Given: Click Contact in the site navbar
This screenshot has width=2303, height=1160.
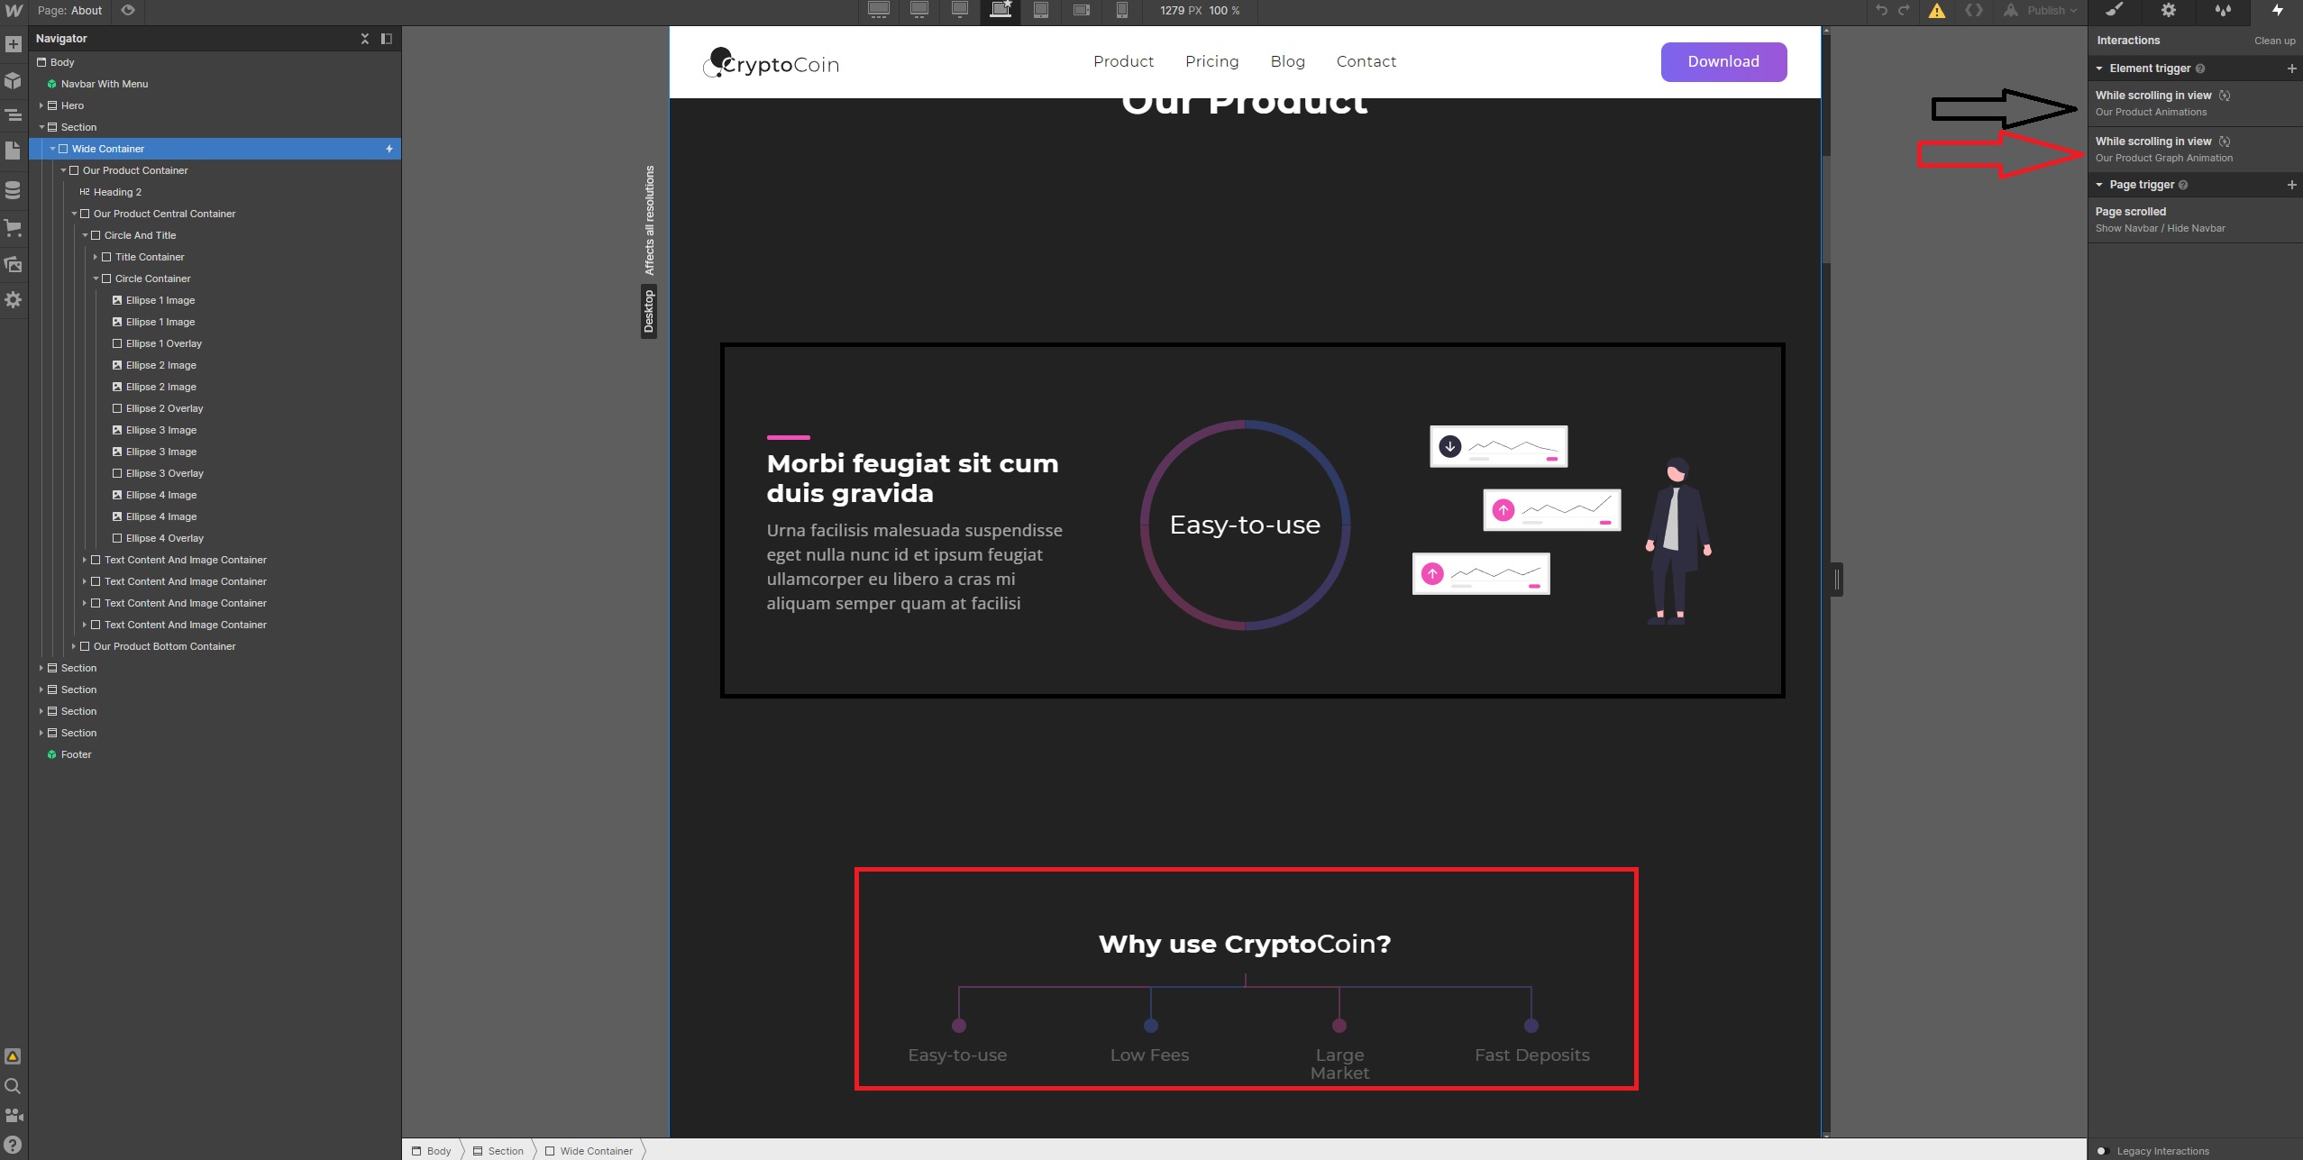Looking at the screenshot, I should tap(1366, 61).
